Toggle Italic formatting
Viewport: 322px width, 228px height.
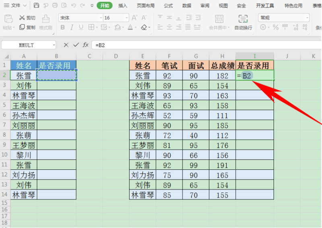point(71,27)
